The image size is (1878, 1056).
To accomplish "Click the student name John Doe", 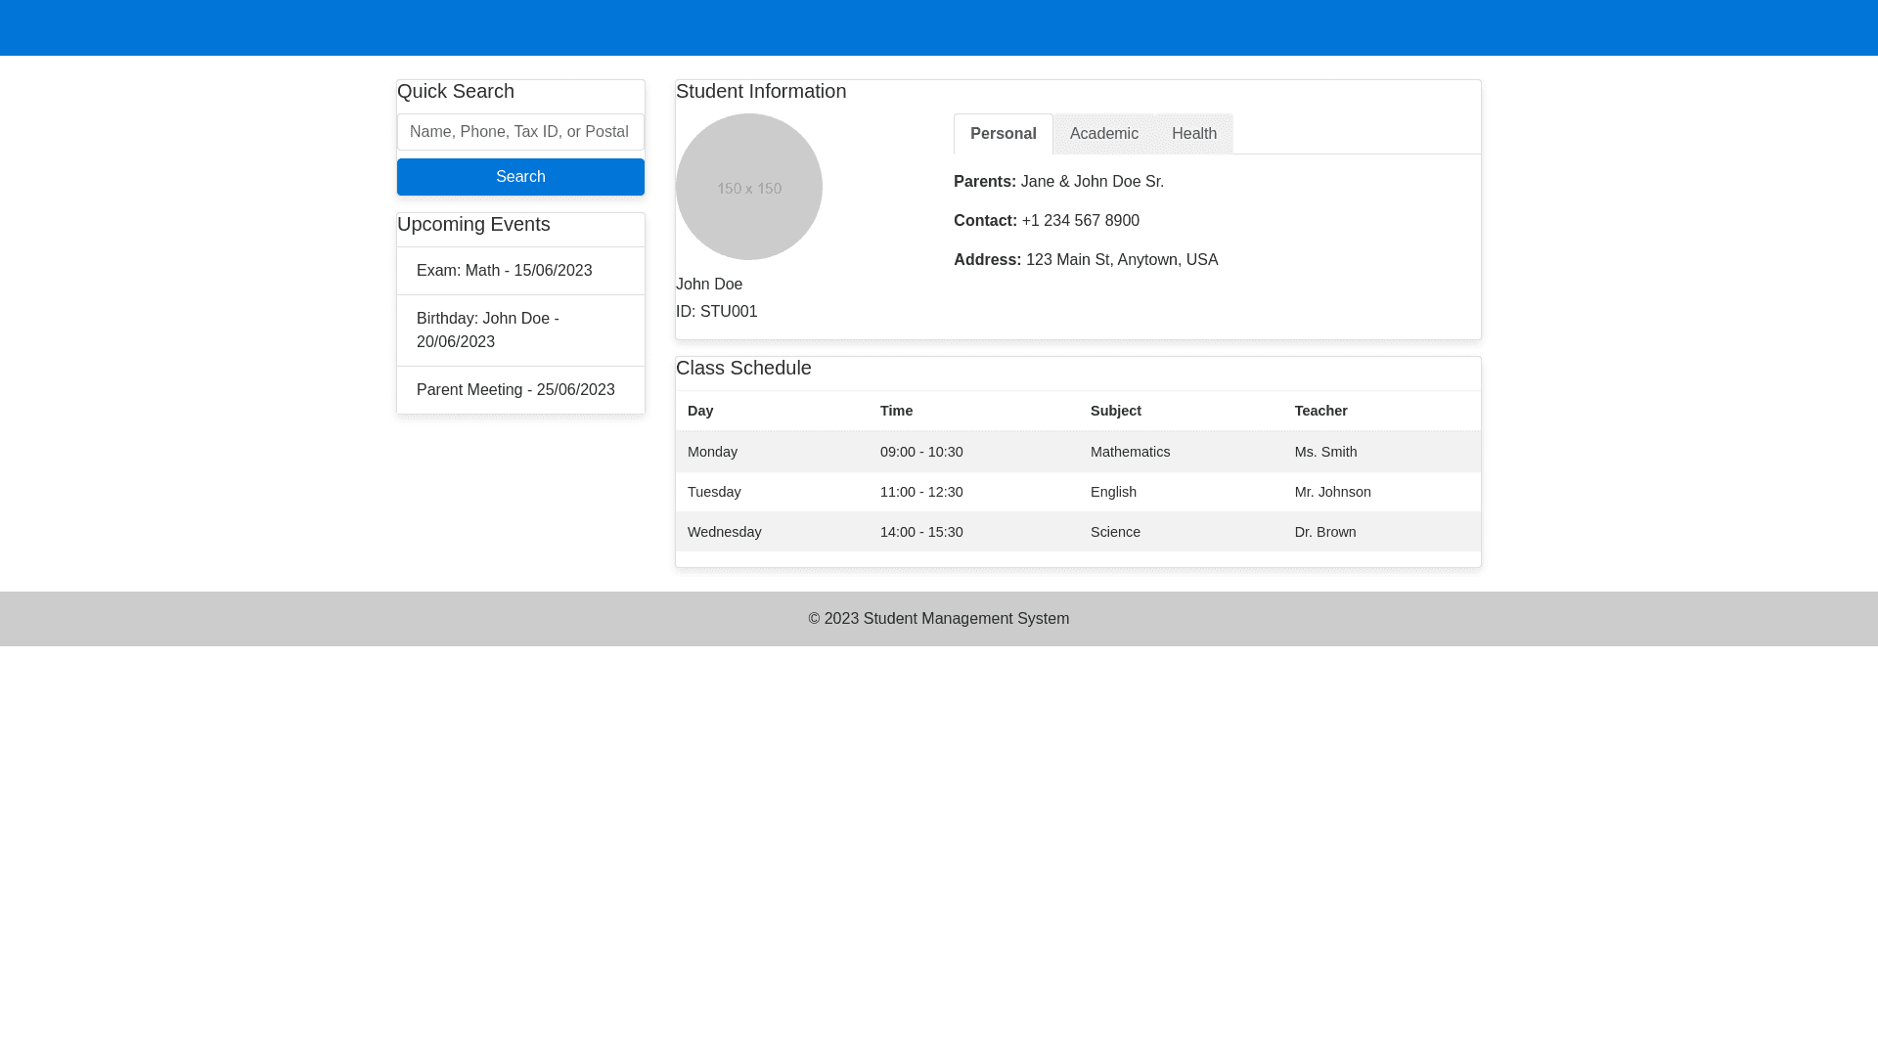I will [x=709, y=285].
